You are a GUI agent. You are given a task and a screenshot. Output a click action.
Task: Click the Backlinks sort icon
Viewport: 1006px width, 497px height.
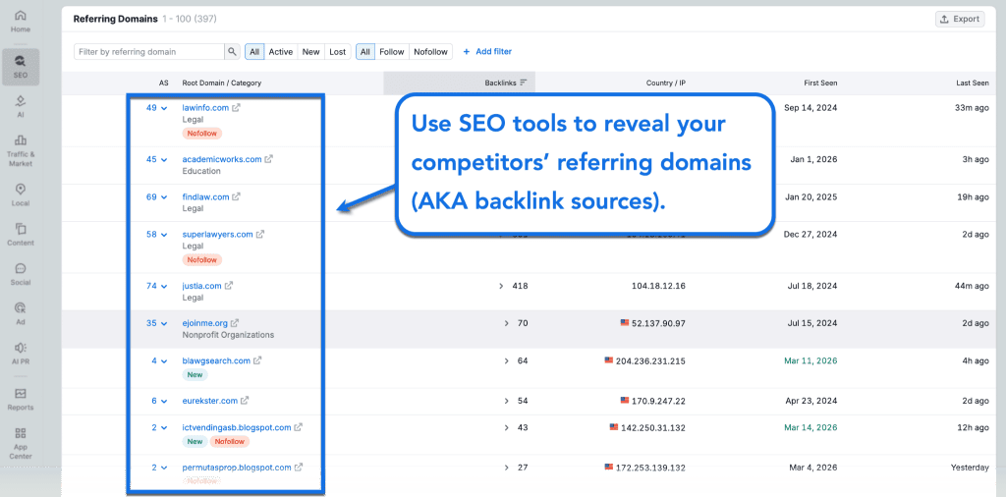point(524,83)
